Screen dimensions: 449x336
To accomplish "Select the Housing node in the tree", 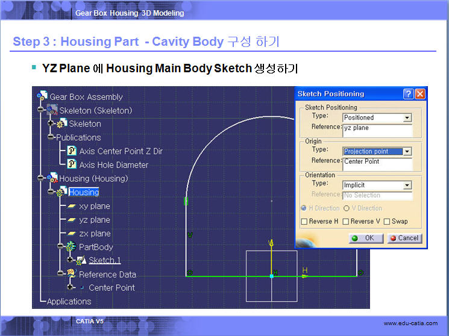I will click(x=84, y=192).
